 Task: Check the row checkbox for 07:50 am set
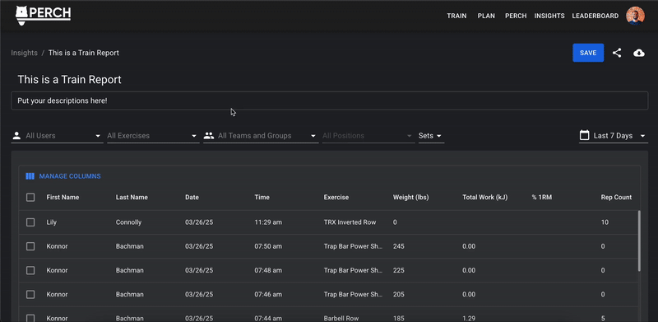pyautogui.click(x=30, y=246)
